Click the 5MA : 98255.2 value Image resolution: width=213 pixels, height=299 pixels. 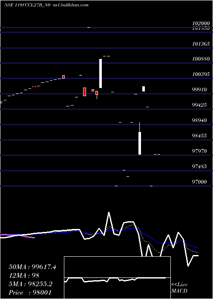pyautogui.click(x=30, y=284)
